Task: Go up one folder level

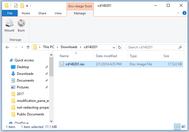Action: click(28, 47)
